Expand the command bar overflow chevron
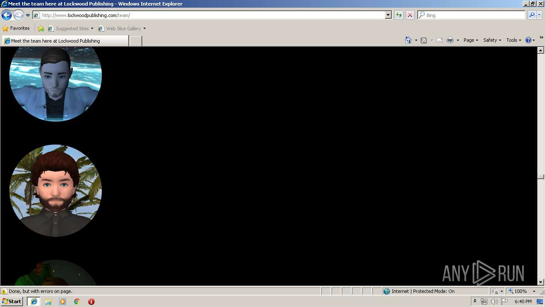Screen dimensions: 545x307 click(541, 38)
